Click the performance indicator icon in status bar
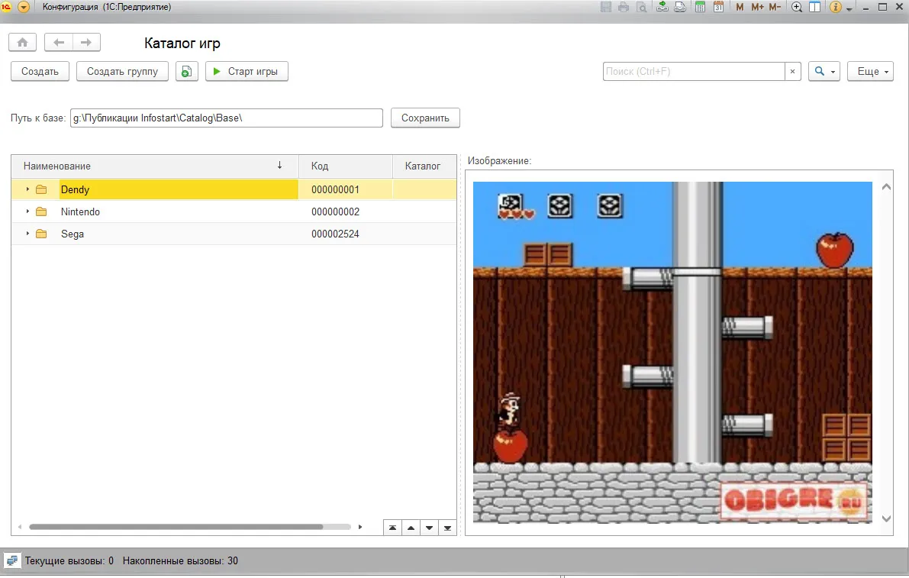 click(x=11, y=560)
